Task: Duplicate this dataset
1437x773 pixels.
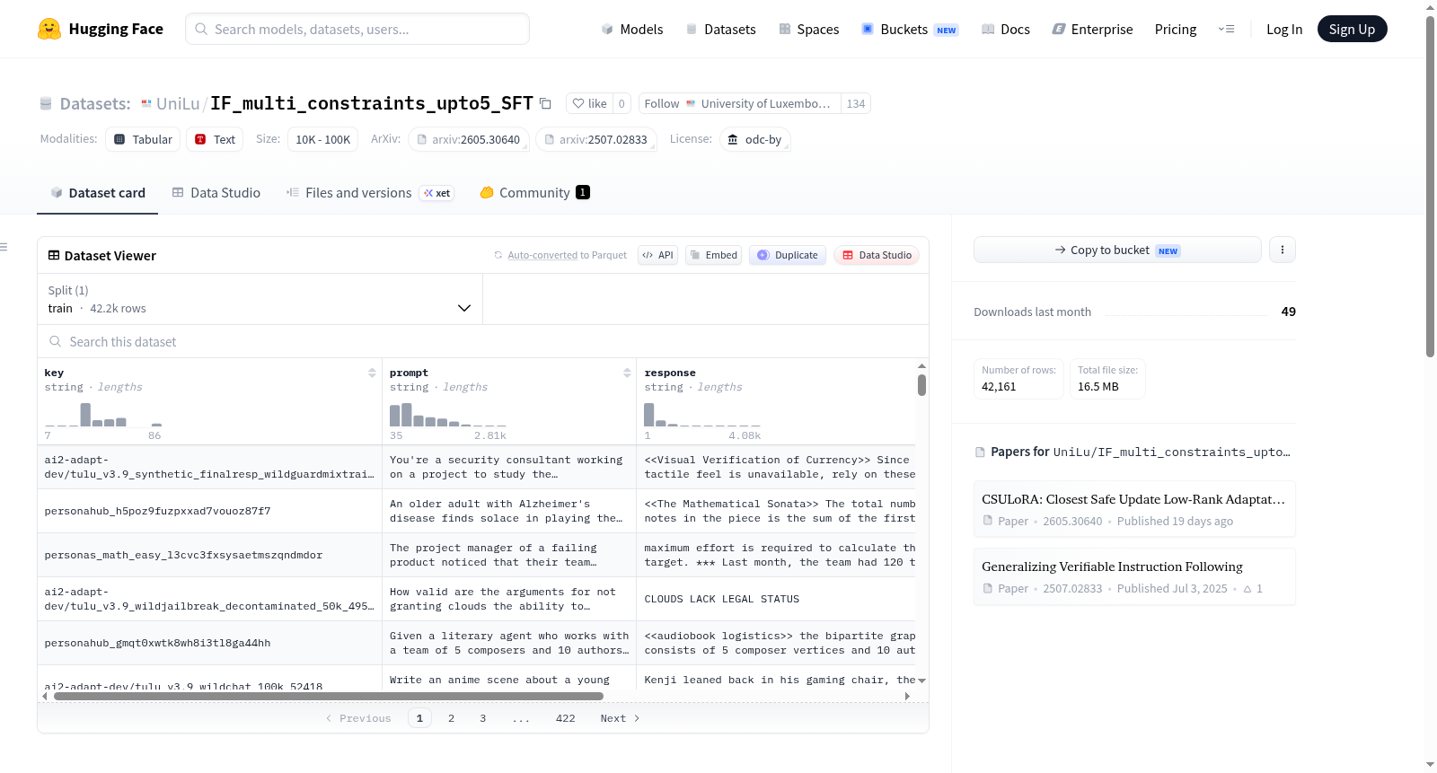Action: (x=788, y=255)
